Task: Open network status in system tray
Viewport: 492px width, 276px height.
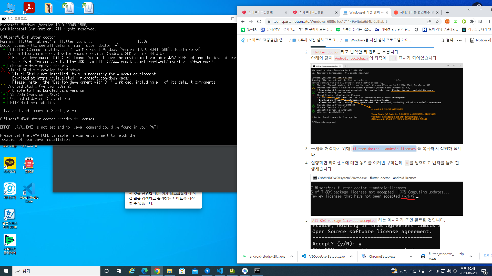Action: coord(443,271)
